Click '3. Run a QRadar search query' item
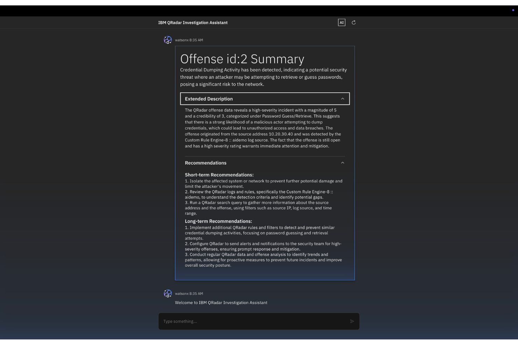 click(258, 208)
